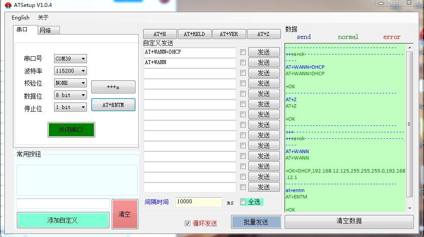
Task: Open the English menu
Action: 20,18
